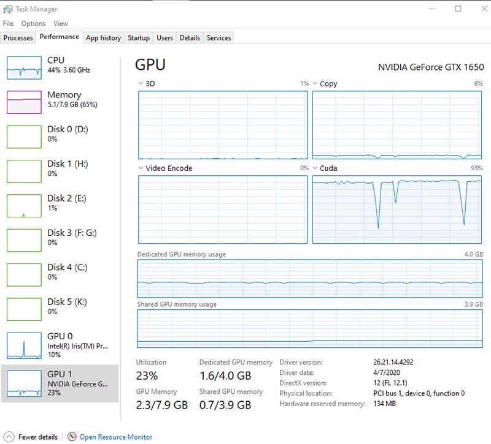
Task: Minimize the Task Manager window
Action: [x=432, y=9]
